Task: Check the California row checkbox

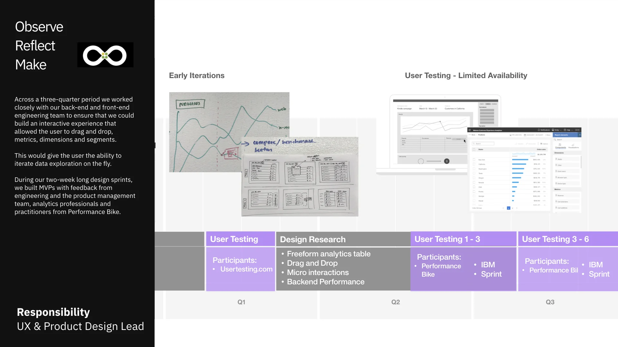Action: coord(474,164)
